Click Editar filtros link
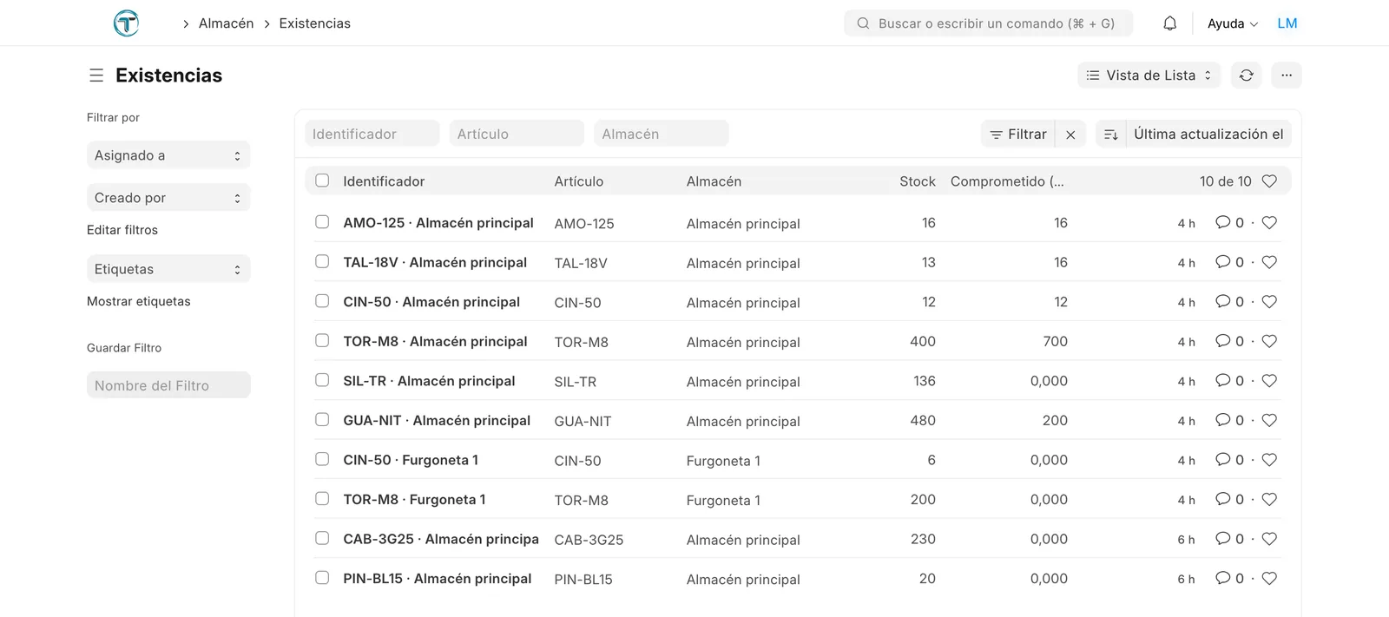The width and height of the screenshot is (1389, 617). [122, 230]
